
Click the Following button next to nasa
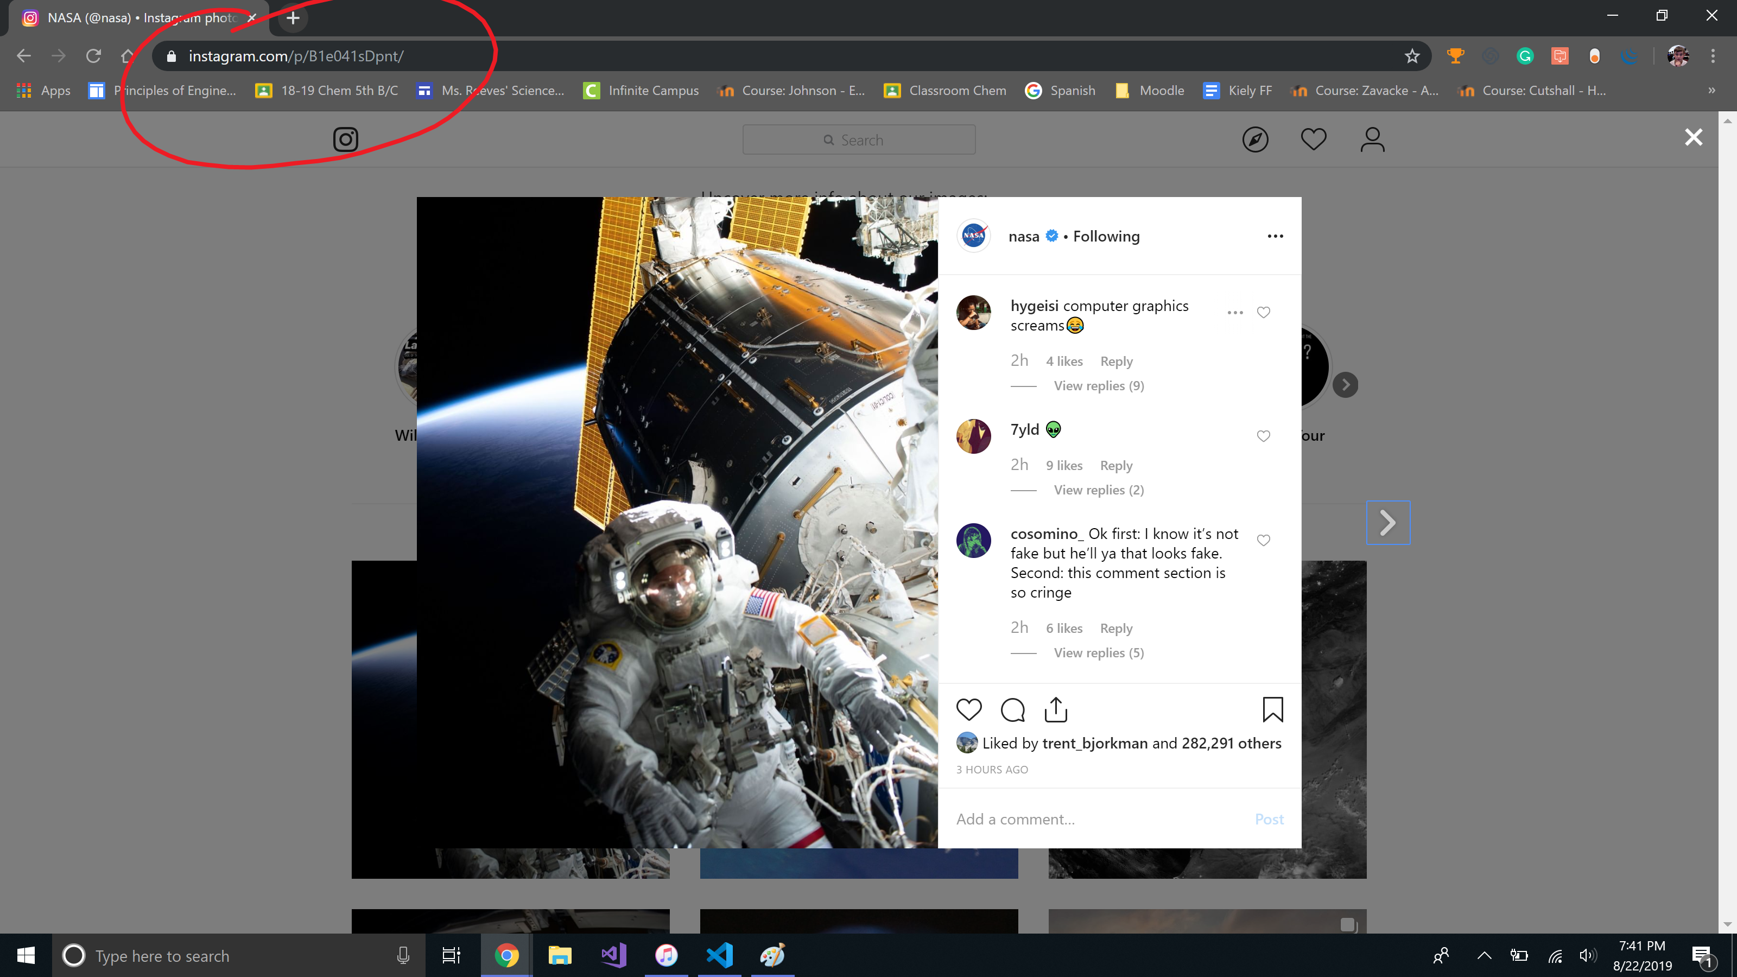click(x=1106, y=237)
